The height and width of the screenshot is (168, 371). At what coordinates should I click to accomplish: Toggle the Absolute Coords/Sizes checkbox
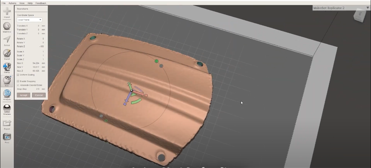18,85
